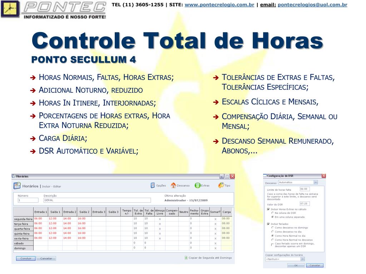
Task: Select the domingo row header
Action: click(x=23, y=248)
